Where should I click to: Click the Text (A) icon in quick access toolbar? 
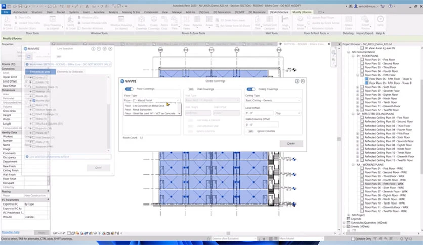tap(87, 6)
